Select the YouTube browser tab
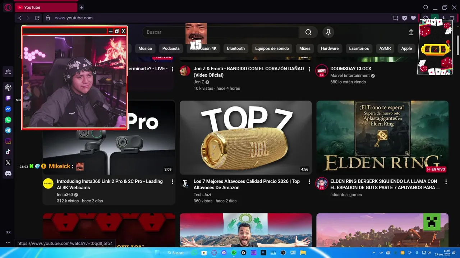The image size is (460, 258). (x=46, y=7)
